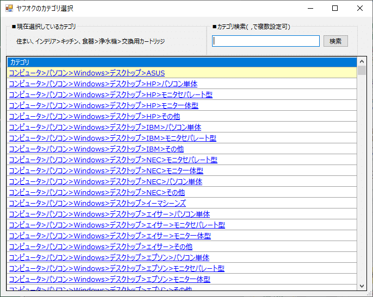Click the vertical scrollbar thumb

[362, 71]
